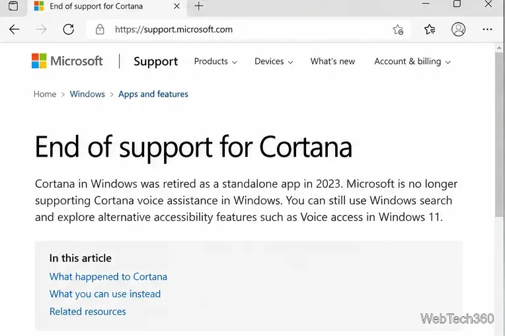This screenshot has width=505, height=336.
Task: Add this page to favorites using the star-plus icon
Action: tap(398, 30)
